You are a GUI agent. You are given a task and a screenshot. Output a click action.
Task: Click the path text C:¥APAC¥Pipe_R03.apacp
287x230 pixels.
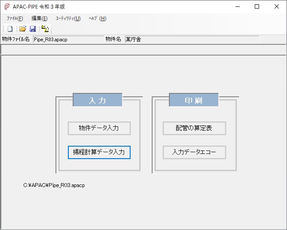click(54, 185)
